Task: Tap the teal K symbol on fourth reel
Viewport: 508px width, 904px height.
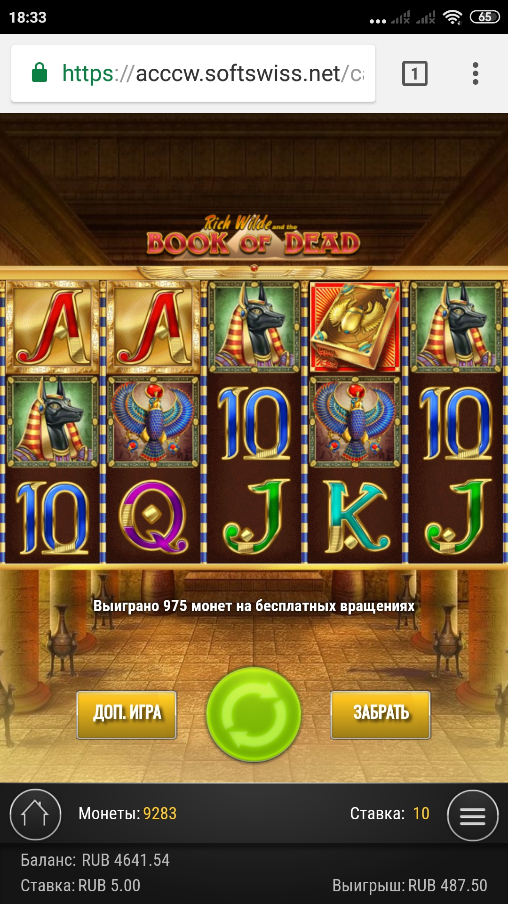Action: (355, 516)
